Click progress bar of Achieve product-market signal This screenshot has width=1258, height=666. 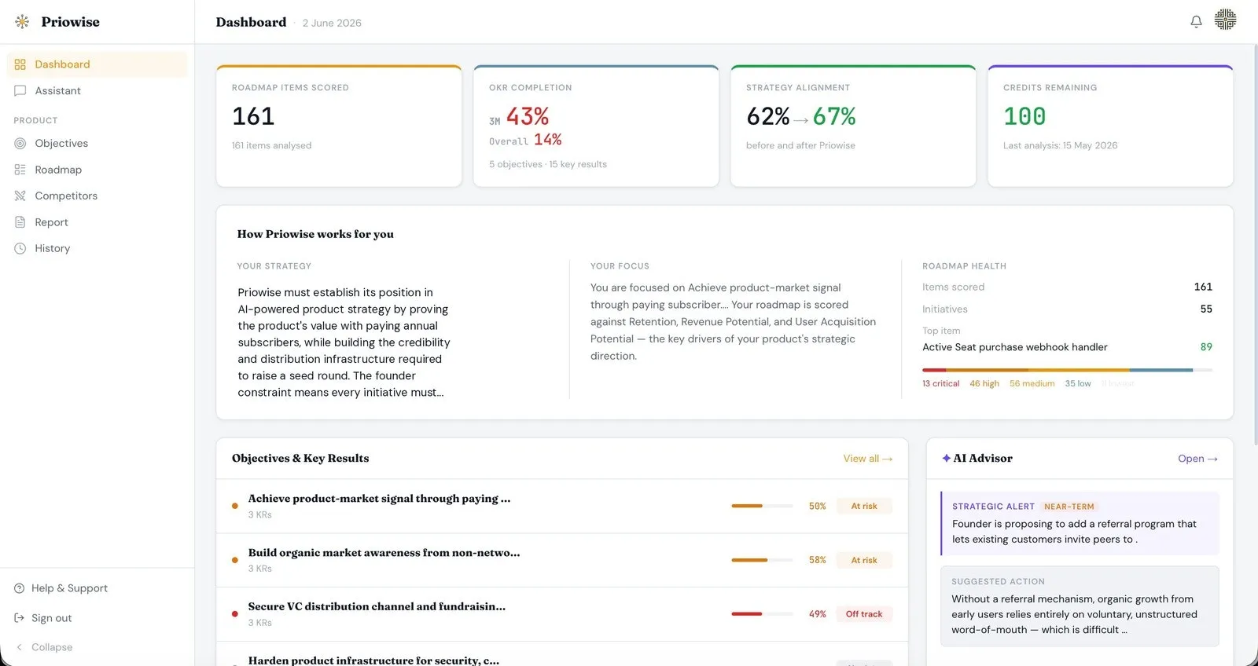click(762, 506)
